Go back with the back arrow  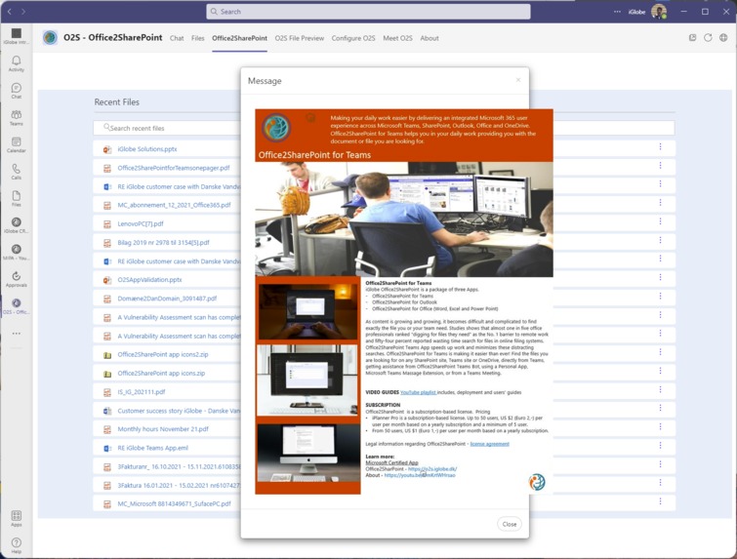(x=10, y=12)
